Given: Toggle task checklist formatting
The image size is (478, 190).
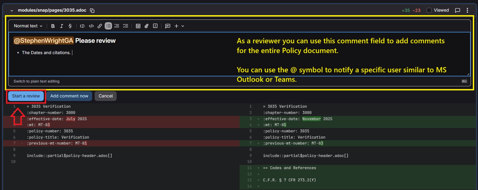Looking at the screenshot, I should (x=126, y=26).
